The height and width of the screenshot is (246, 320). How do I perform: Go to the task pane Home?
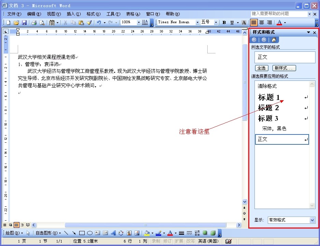coord(274,40)
